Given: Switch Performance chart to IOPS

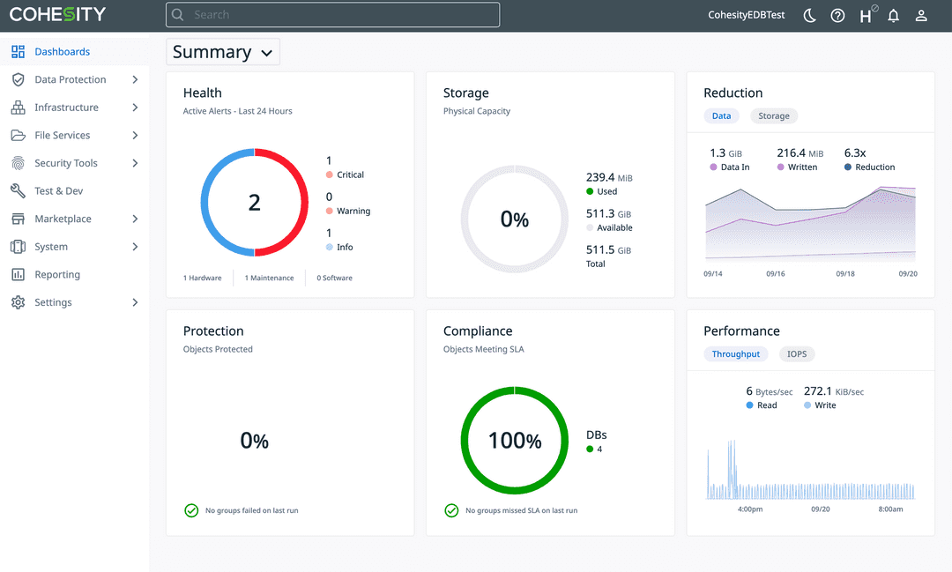Looking at the screenshot, I should click(796, 353).
